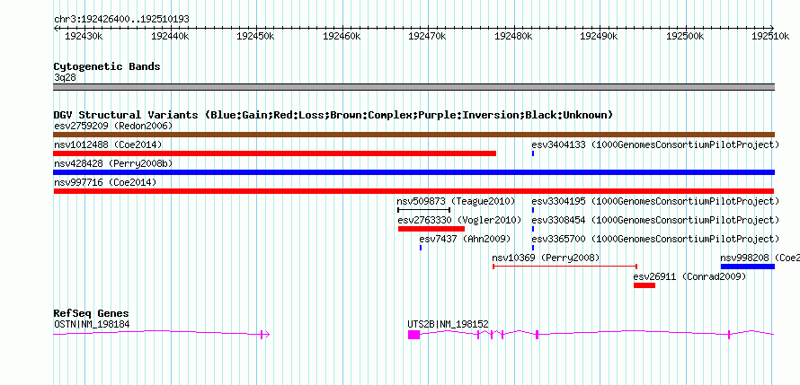Screen dimensions: 800x385
Task: Click the 192470k ruler position marker
Action: tap(429, 36)
